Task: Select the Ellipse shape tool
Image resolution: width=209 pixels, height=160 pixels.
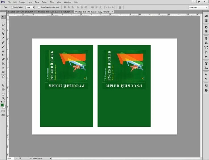Action: click(3, 90)
